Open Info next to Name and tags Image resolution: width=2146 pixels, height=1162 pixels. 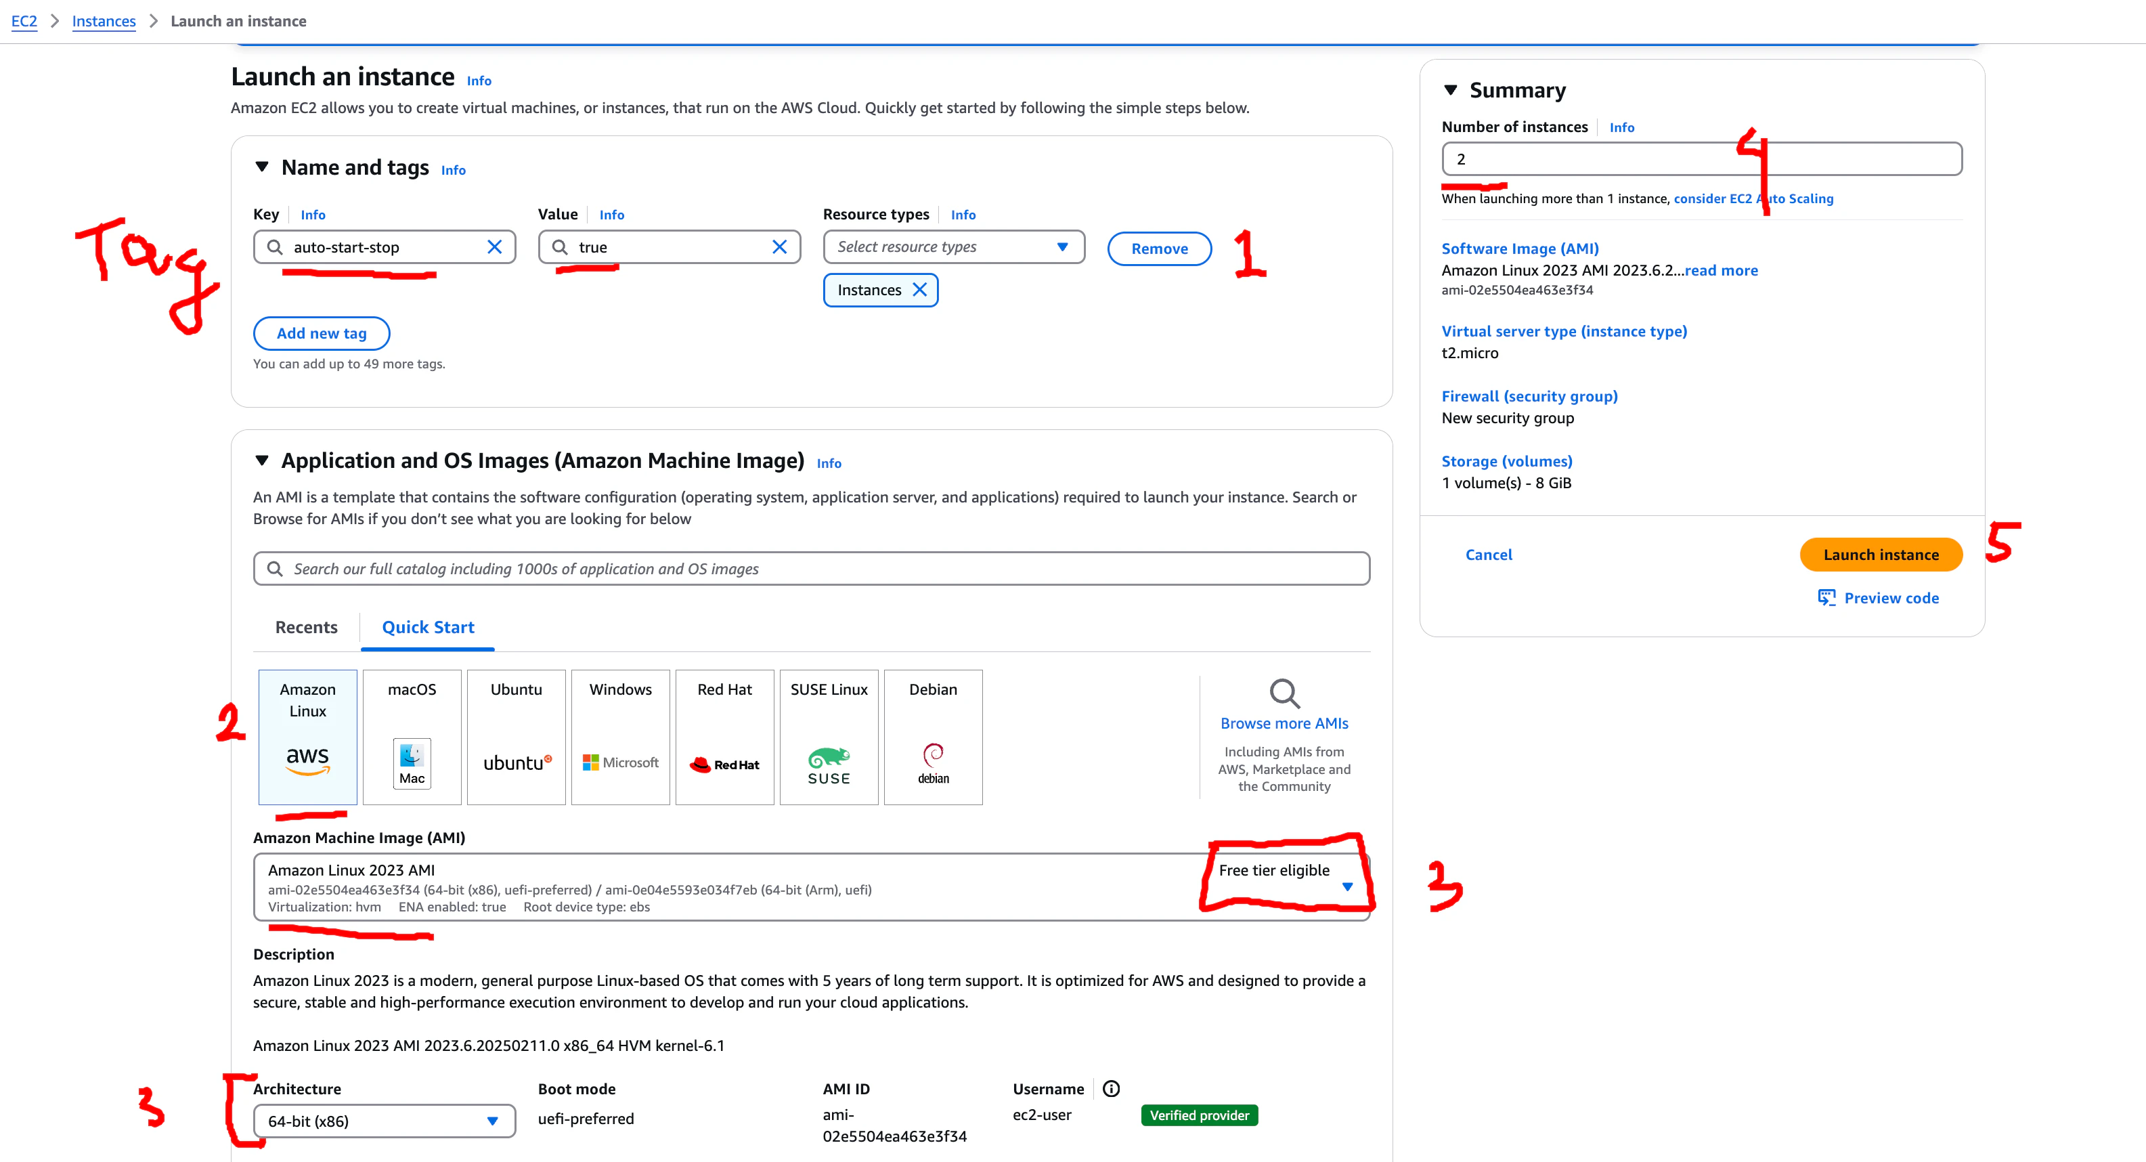click(x=453, y=170)
